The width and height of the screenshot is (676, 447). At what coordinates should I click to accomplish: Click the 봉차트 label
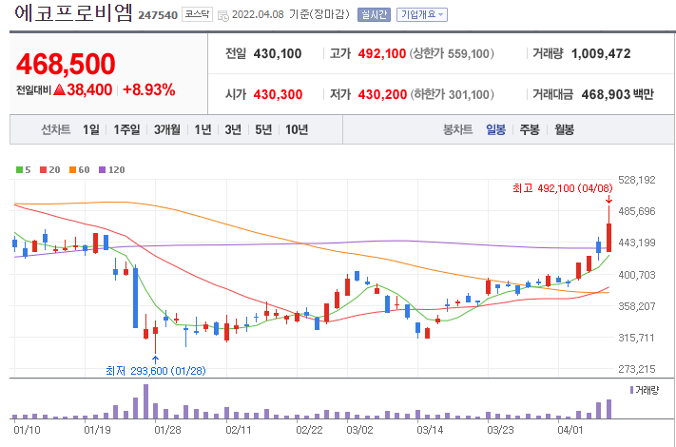click(458, 129)
